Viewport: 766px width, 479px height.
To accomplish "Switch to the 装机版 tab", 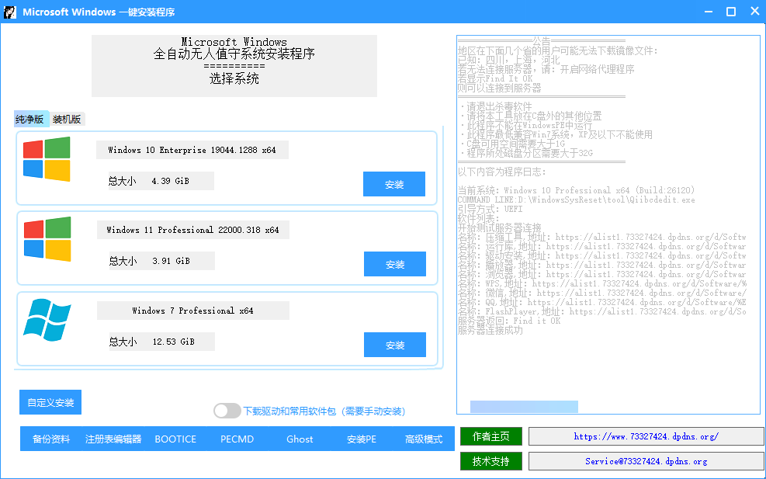I will (x=67, y=119).
